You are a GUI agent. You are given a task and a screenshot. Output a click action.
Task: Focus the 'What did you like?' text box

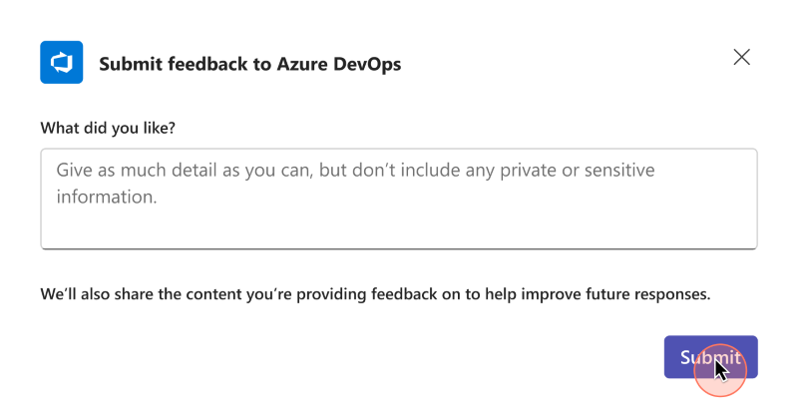click(x=399, y=199)
